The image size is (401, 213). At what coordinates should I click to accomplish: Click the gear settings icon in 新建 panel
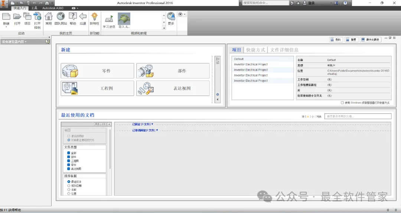(x=218, y=94)
